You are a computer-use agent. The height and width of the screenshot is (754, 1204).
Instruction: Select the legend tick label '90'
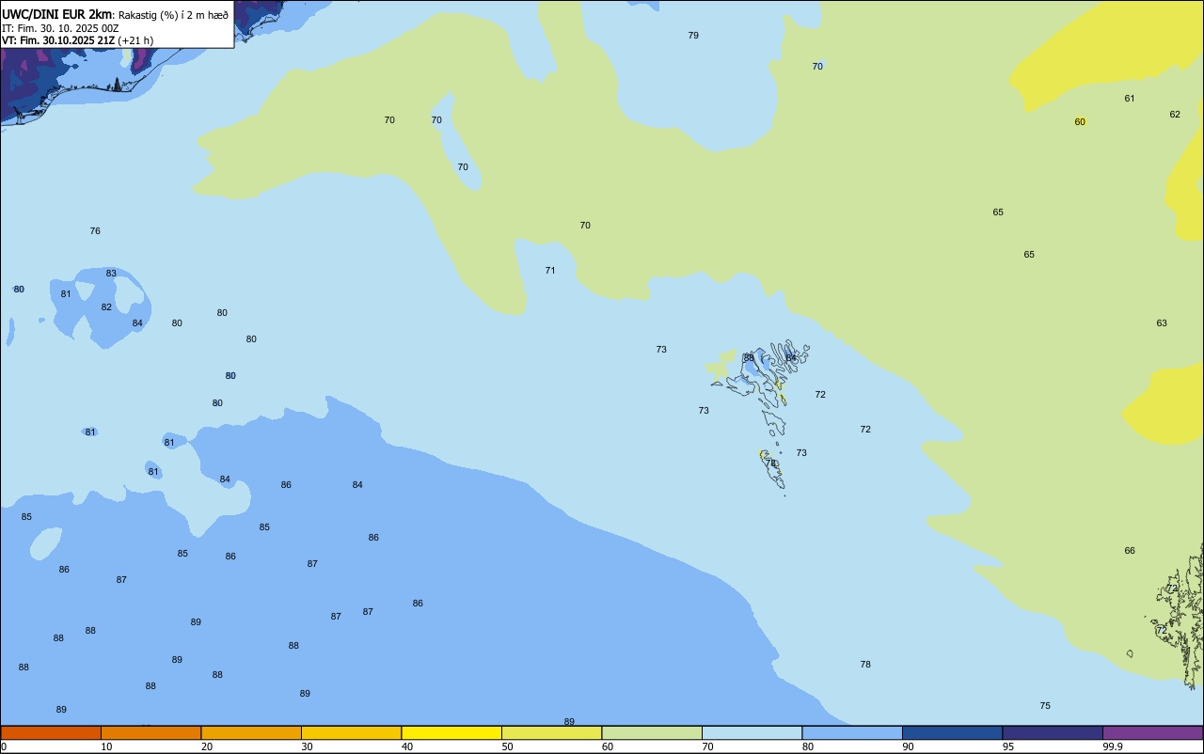click(909, 746)
